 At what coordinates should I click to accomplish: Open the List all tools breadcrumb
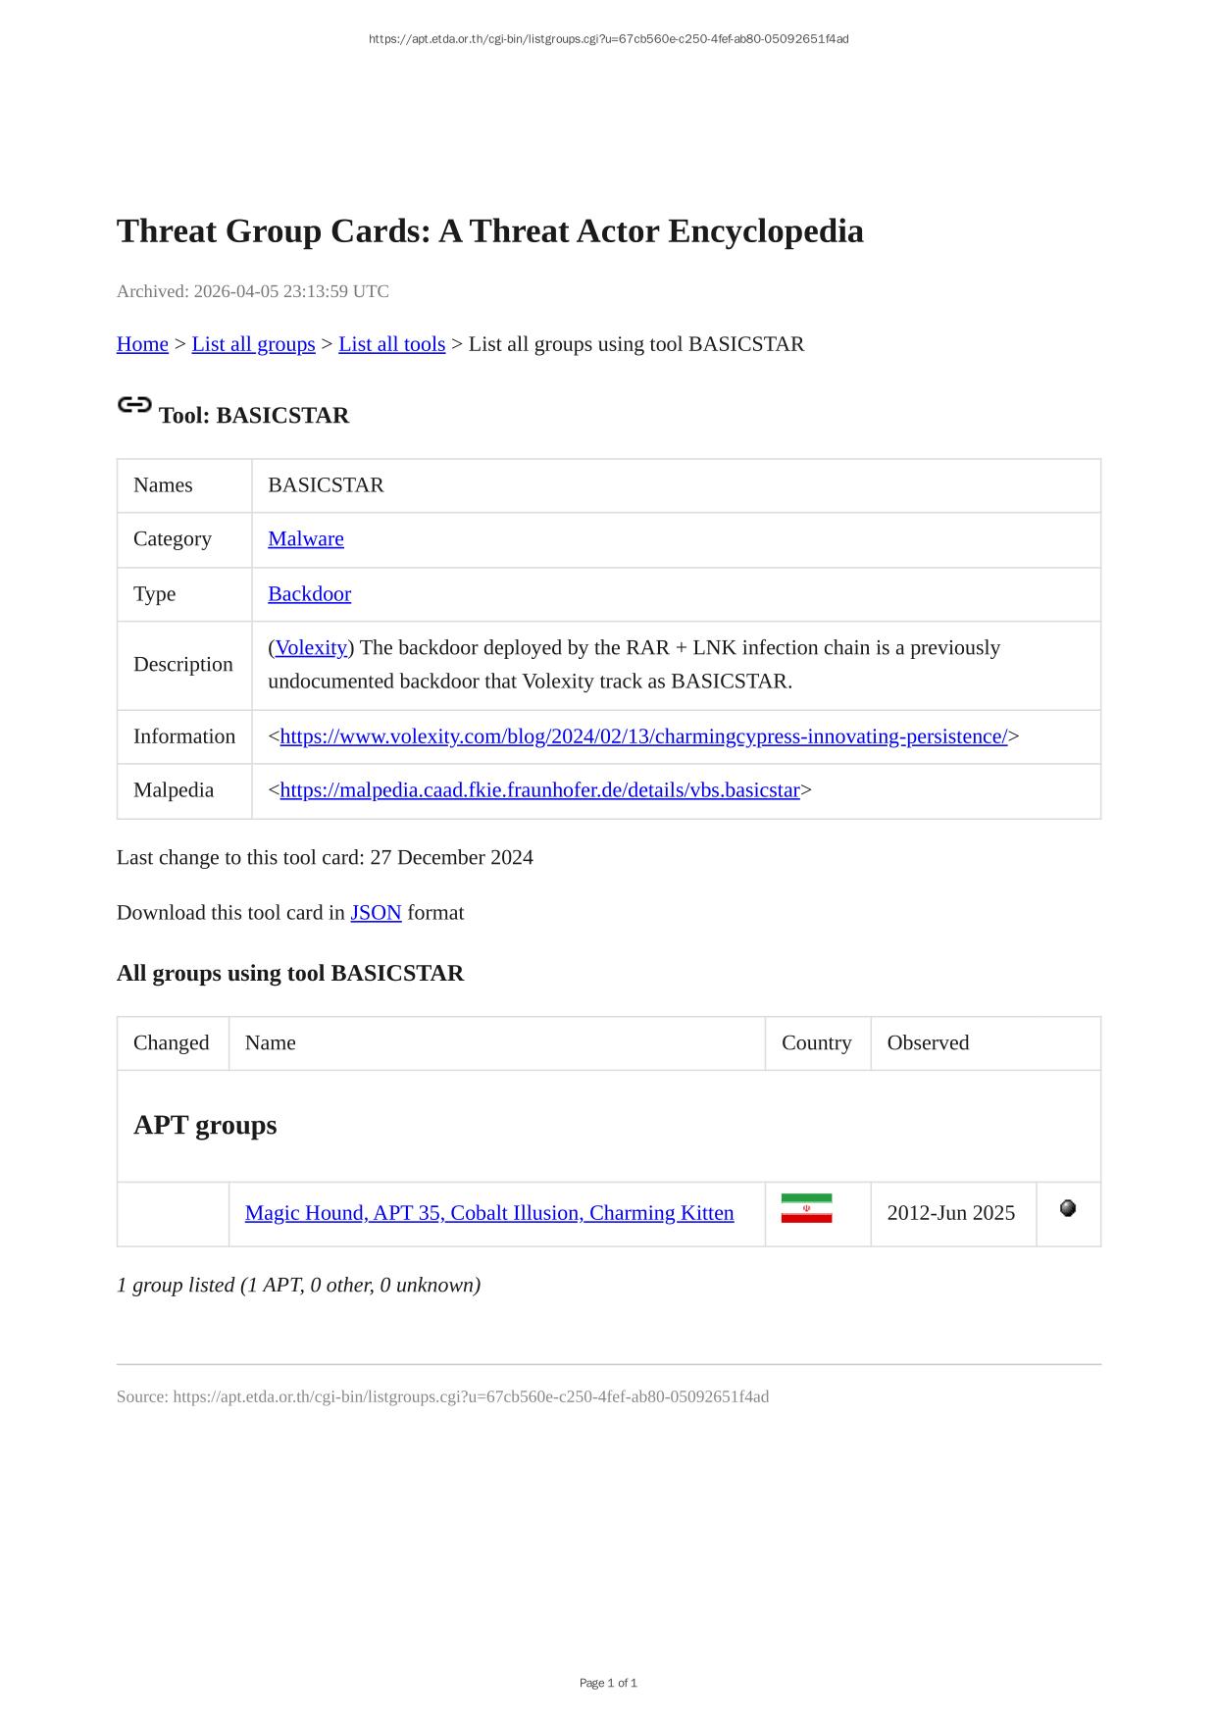[391, 344]
